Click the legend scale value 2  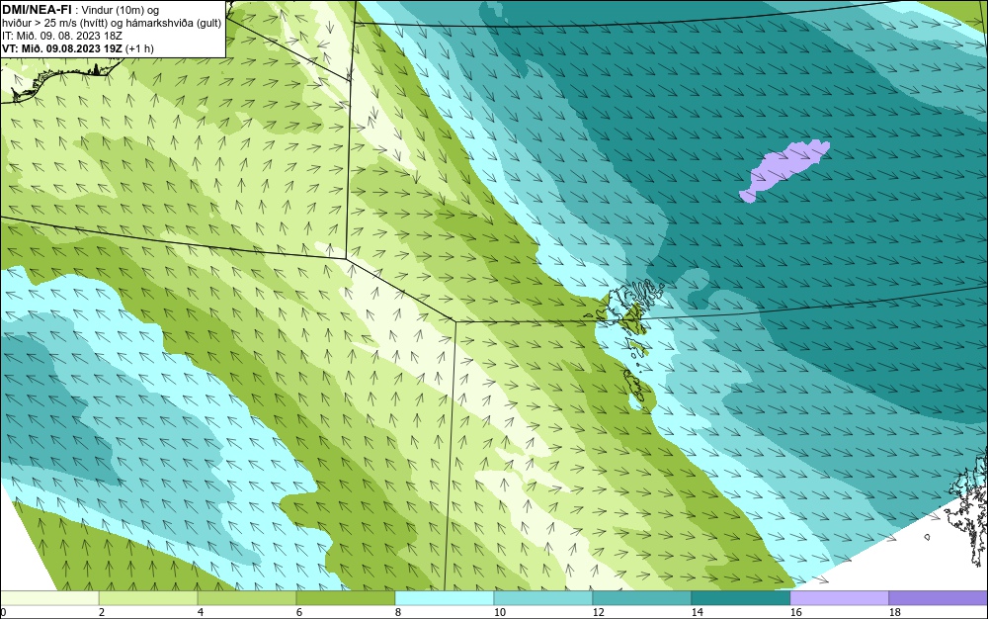tap(102, 612)
